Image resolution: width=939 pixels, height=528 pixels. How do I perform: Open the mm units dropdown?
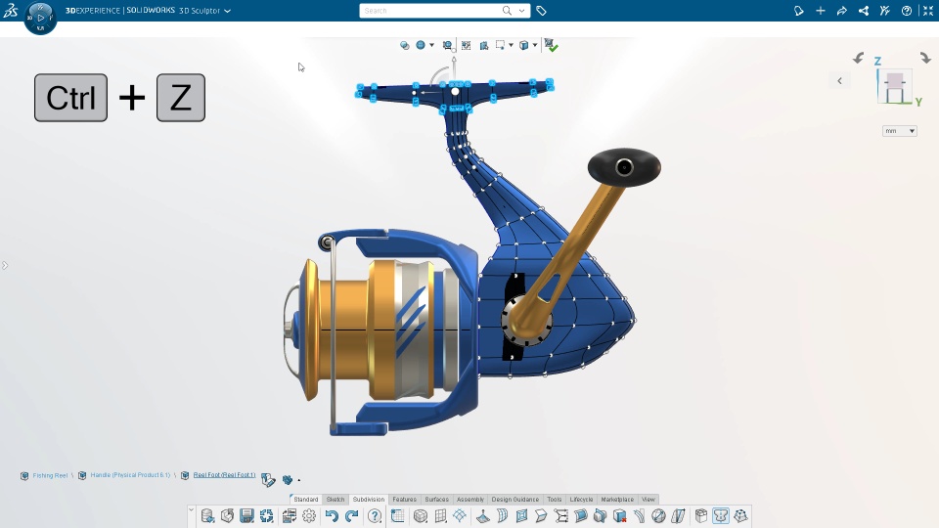(900, 131)
